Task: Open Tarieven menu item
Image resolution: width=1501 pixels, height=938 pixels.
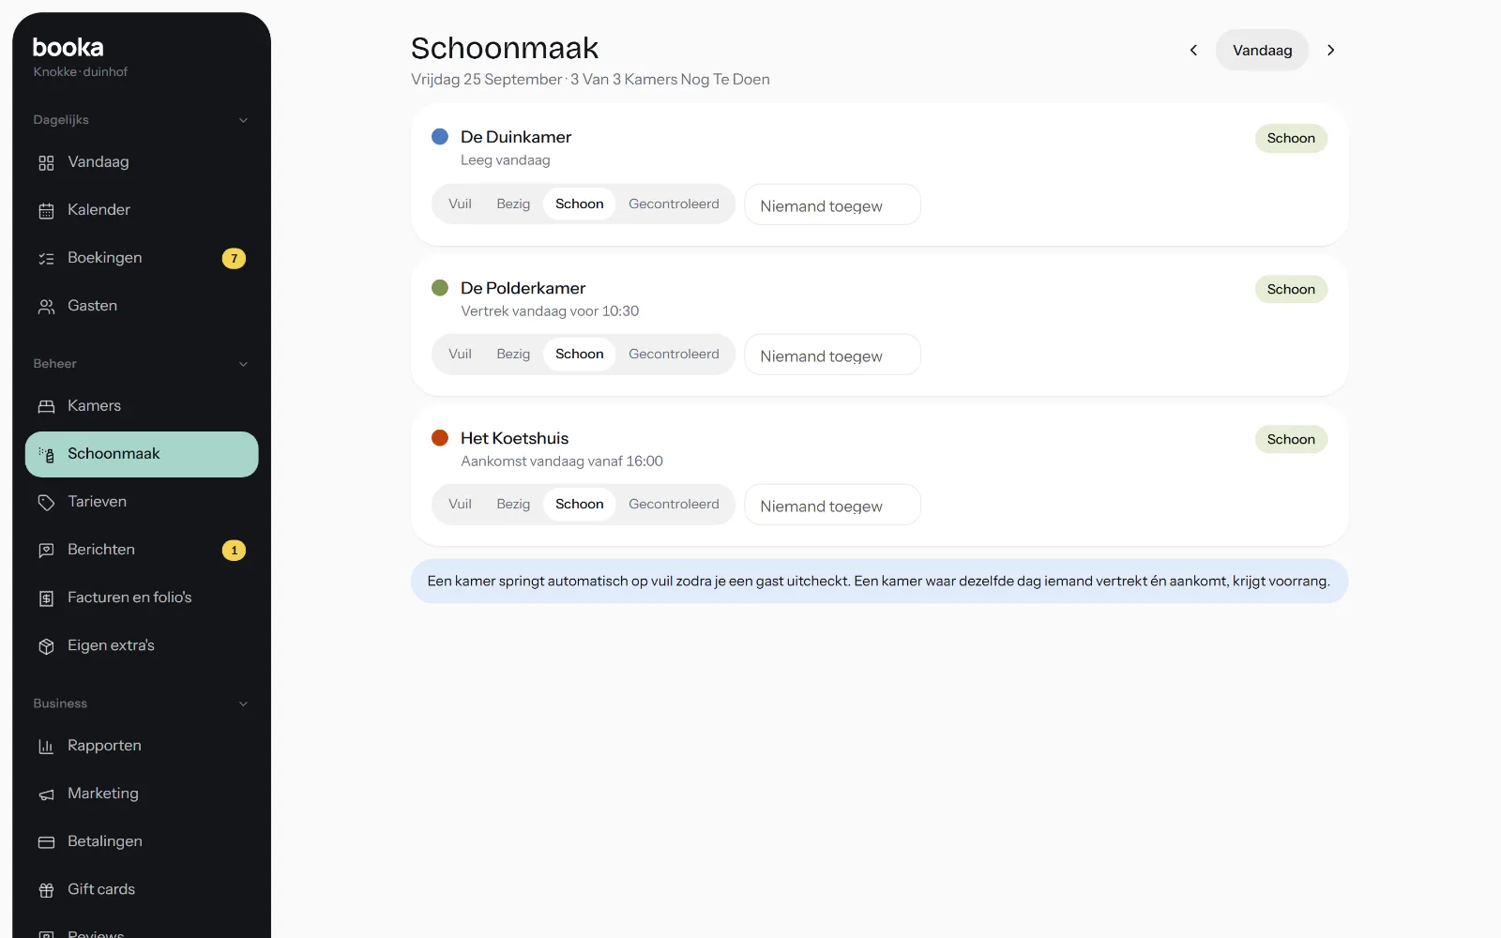Action: [142, 502]
